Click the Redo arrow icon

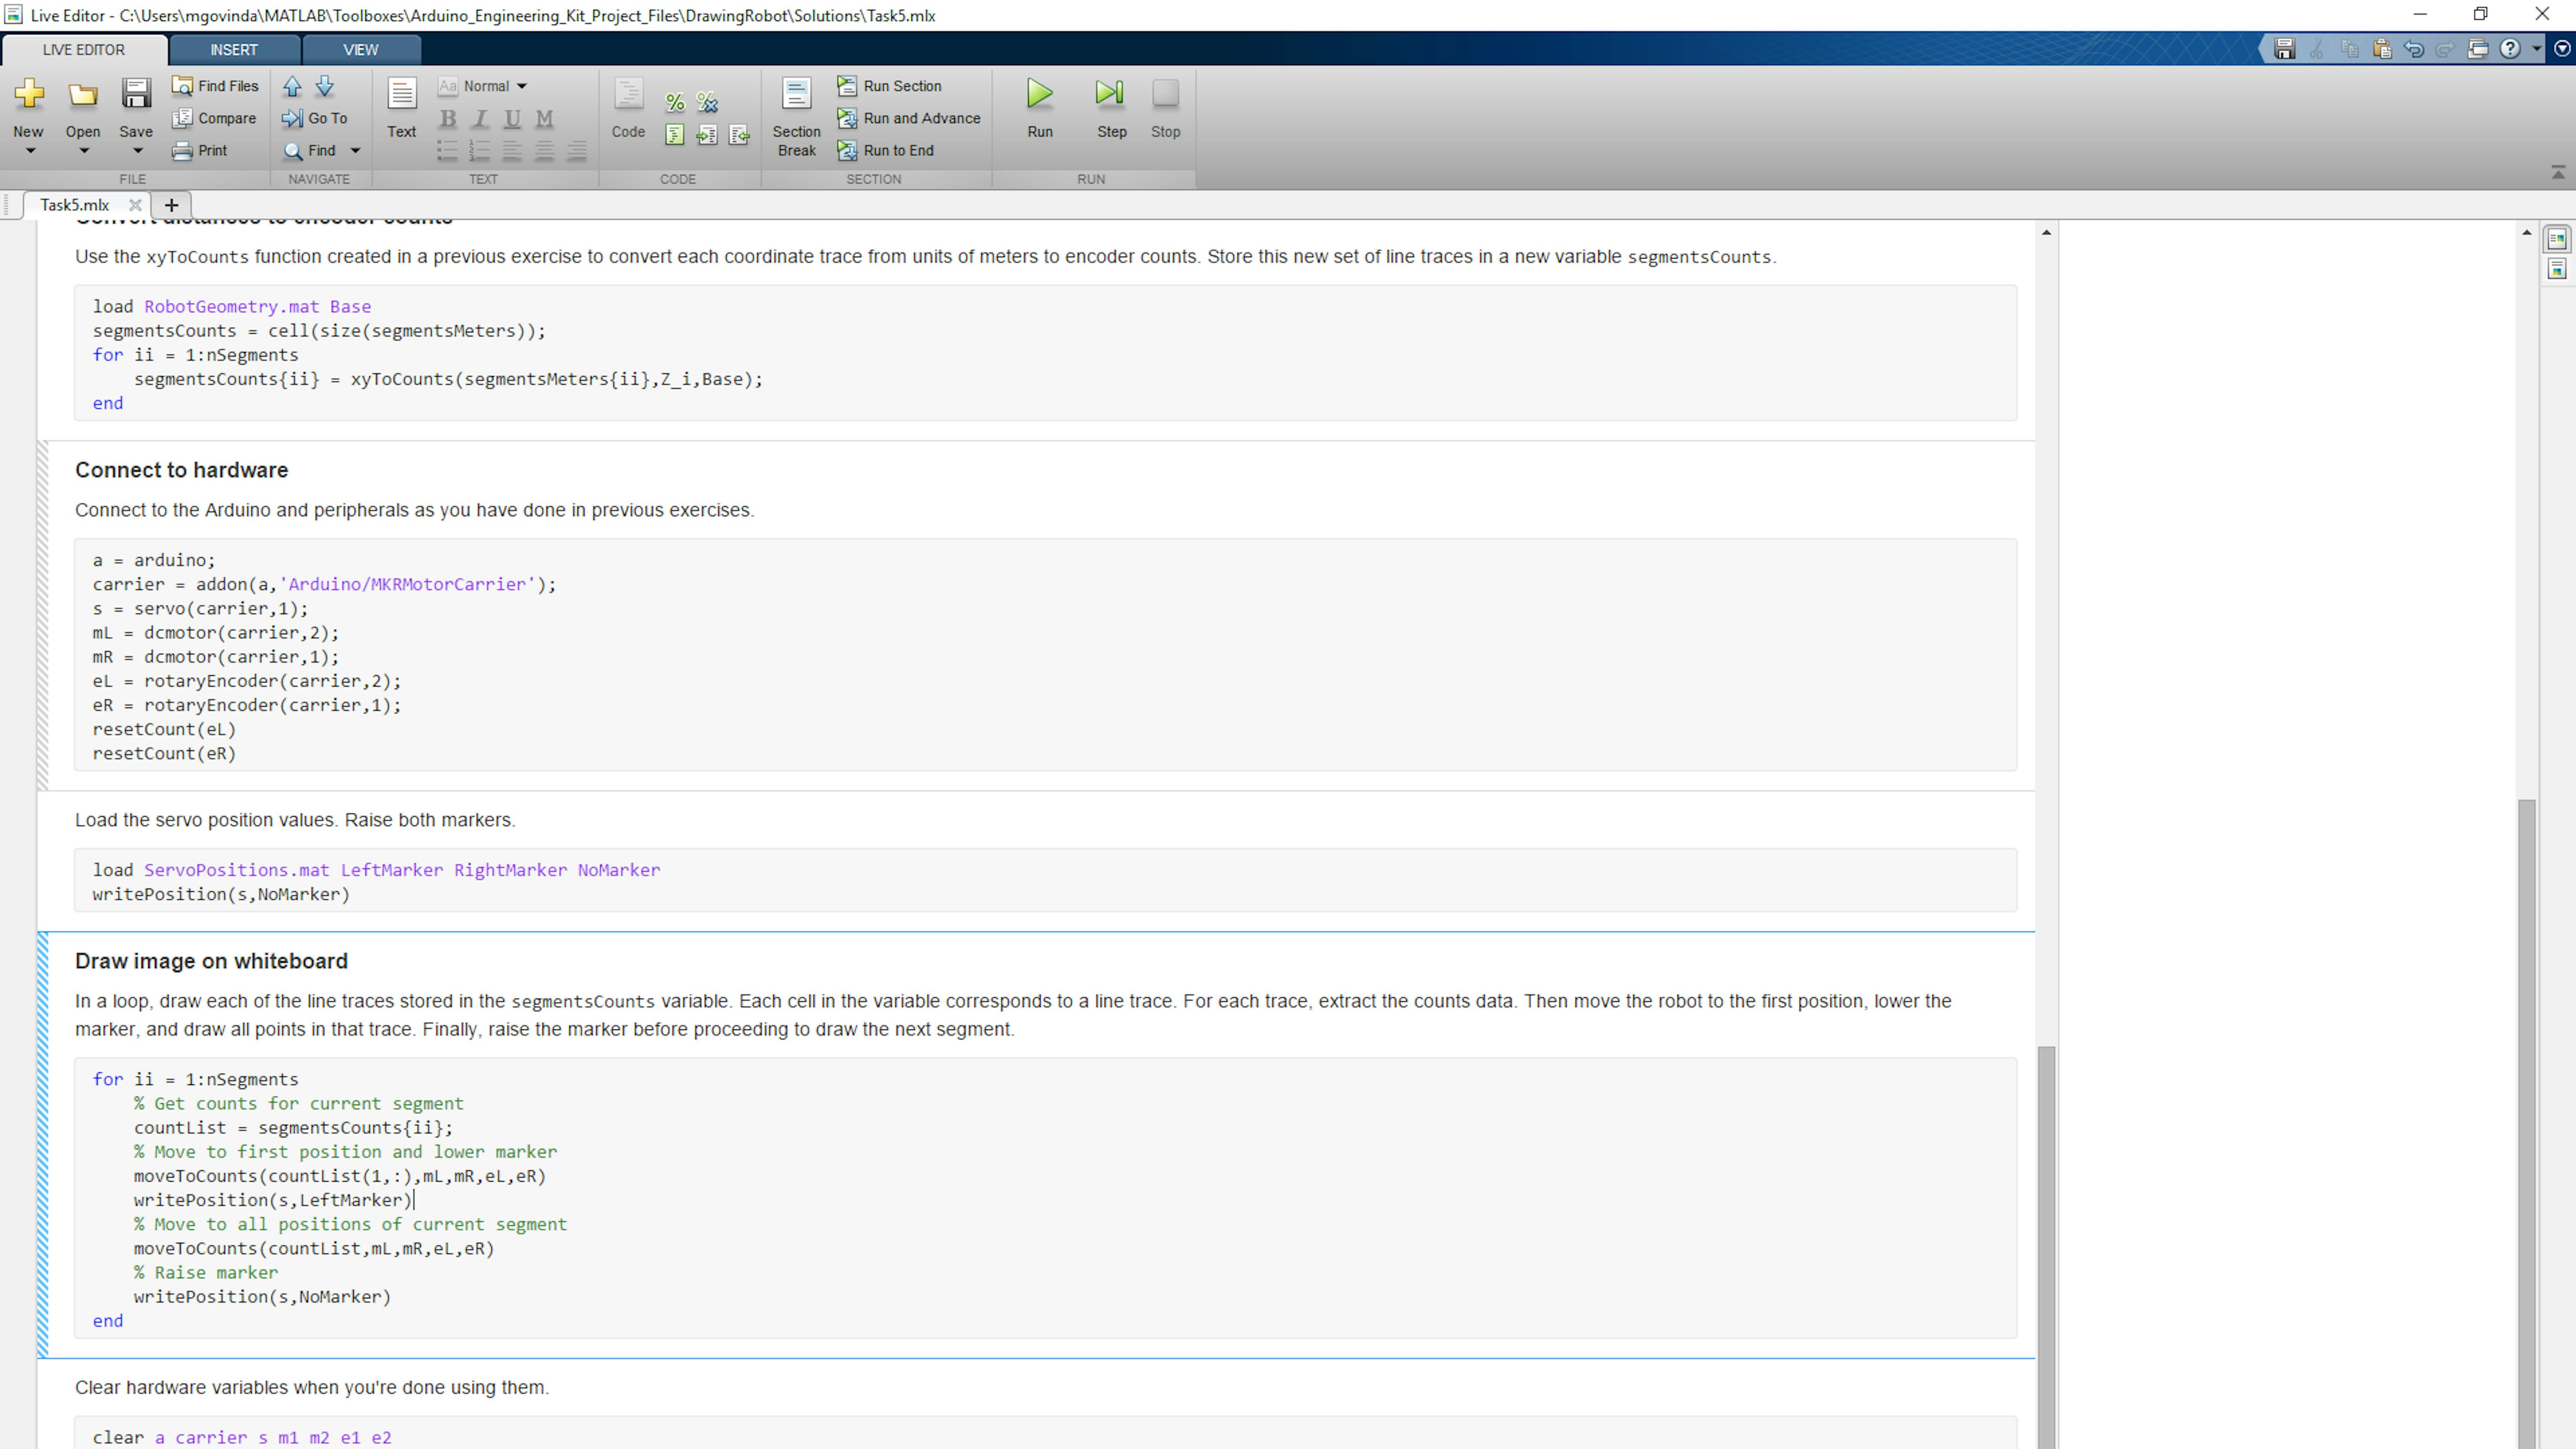[2445, 49]
